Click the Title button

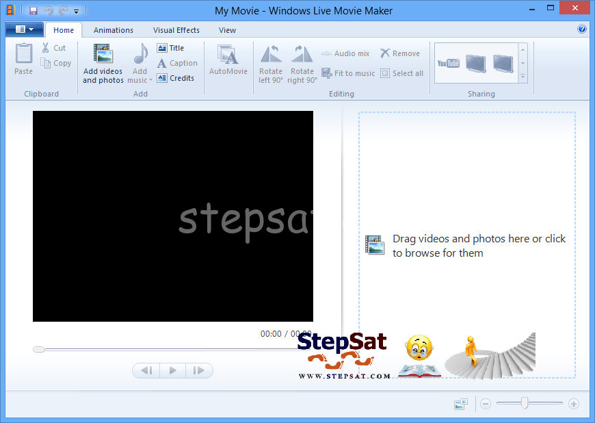171,48
